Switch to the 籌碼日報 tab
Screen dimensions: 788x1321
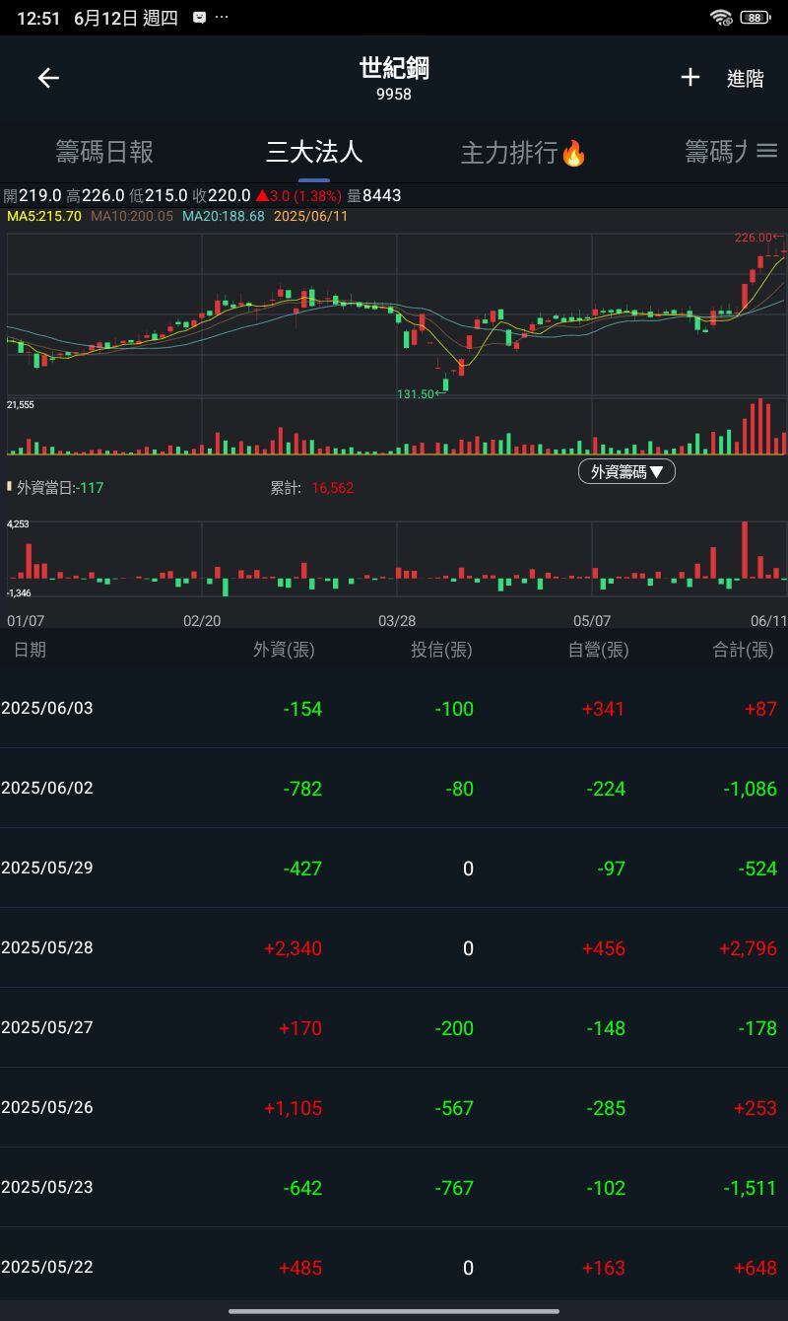(x=104, y=152)
